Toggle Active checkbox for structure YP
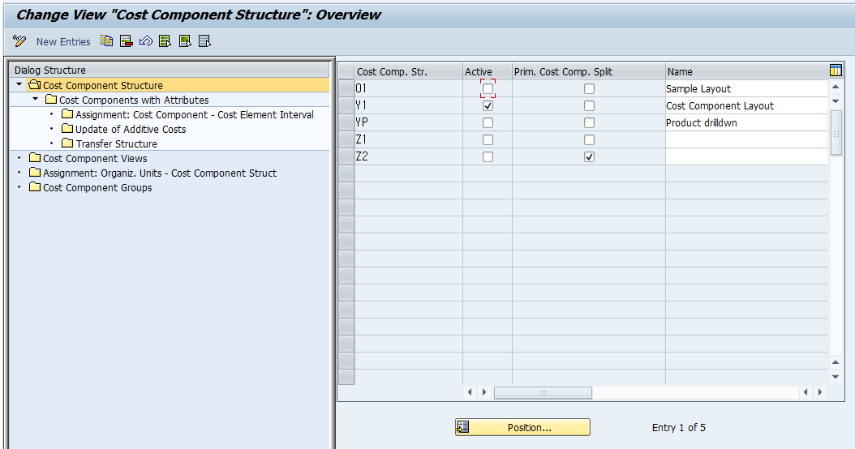The width and height of the screenshot is (855, 449). 488,122
